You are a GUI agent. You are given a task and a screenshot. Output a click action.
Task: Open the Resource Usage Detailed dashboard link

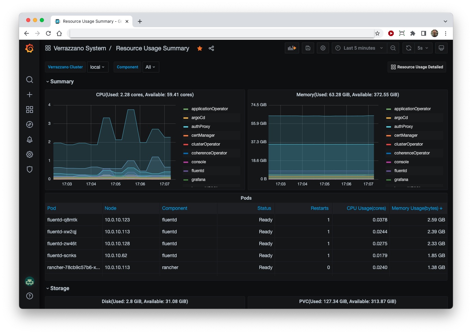click(417, 67)
